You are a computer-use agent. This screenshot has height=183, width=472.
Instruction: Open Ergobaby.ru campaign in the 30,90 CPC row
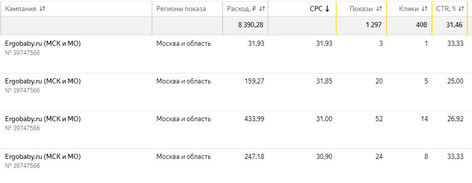pos(43,156)
